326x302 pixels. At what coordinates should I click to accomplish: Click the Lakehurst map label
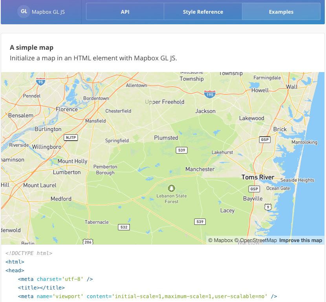pyautogui.click(x=222, y=152)
